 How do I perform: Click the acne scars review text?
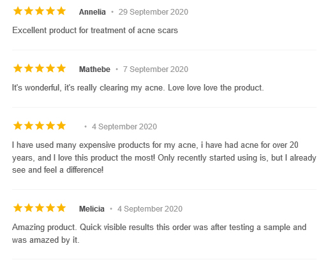95,30
